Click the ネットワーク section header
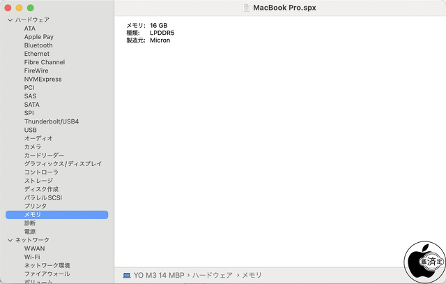This screenshot has height=284, width=446. [32, 240]
